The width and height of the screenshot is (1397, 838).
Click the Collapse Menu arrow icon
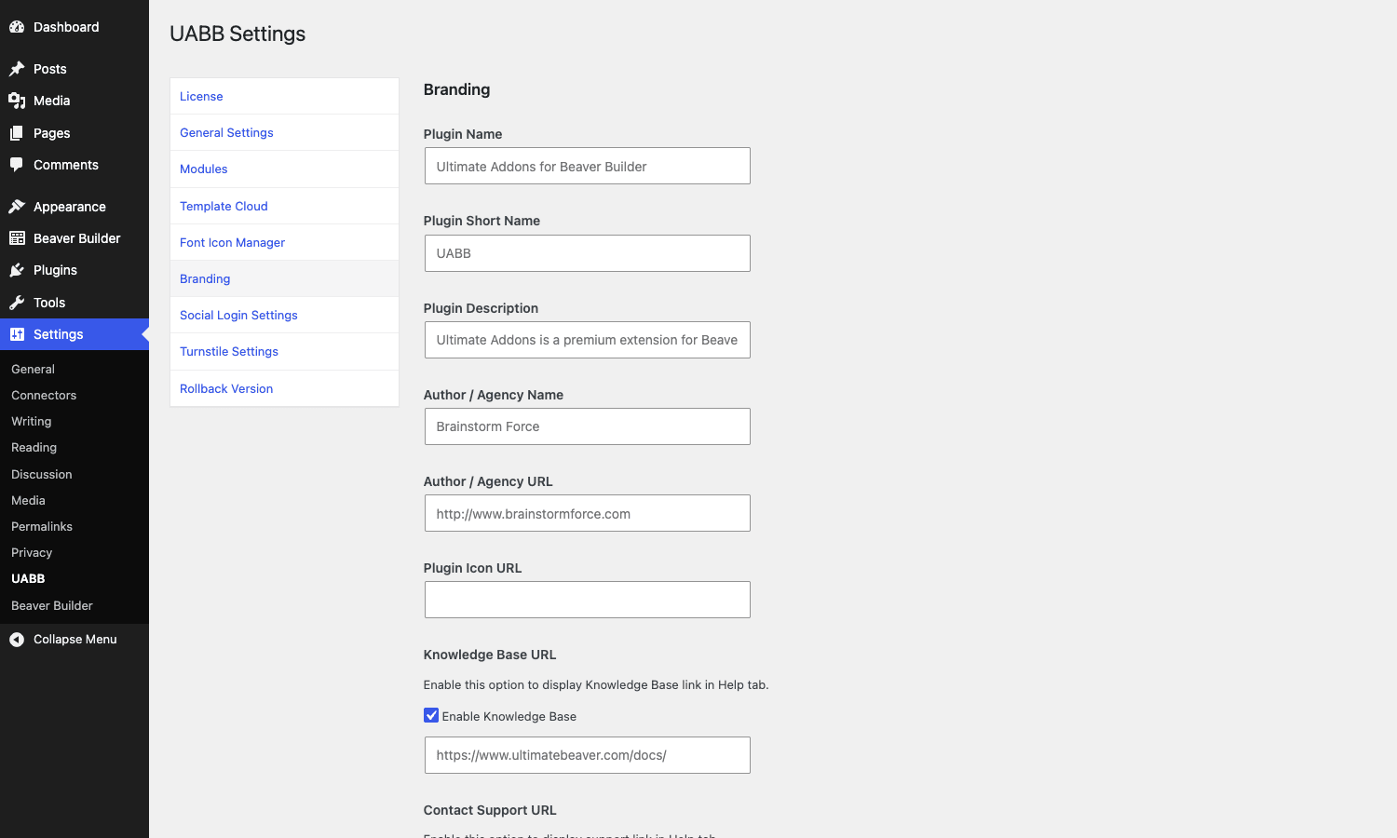(17, 639)
